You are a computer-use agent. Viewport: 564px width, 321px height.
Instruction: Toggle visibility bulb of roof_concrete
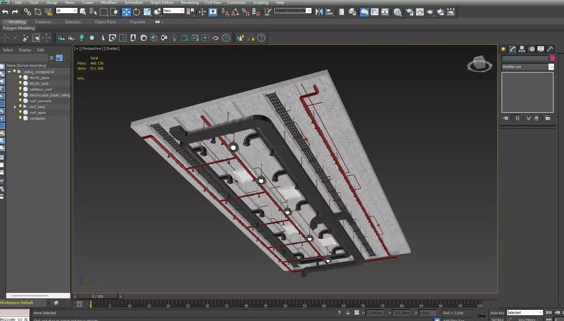20,101
